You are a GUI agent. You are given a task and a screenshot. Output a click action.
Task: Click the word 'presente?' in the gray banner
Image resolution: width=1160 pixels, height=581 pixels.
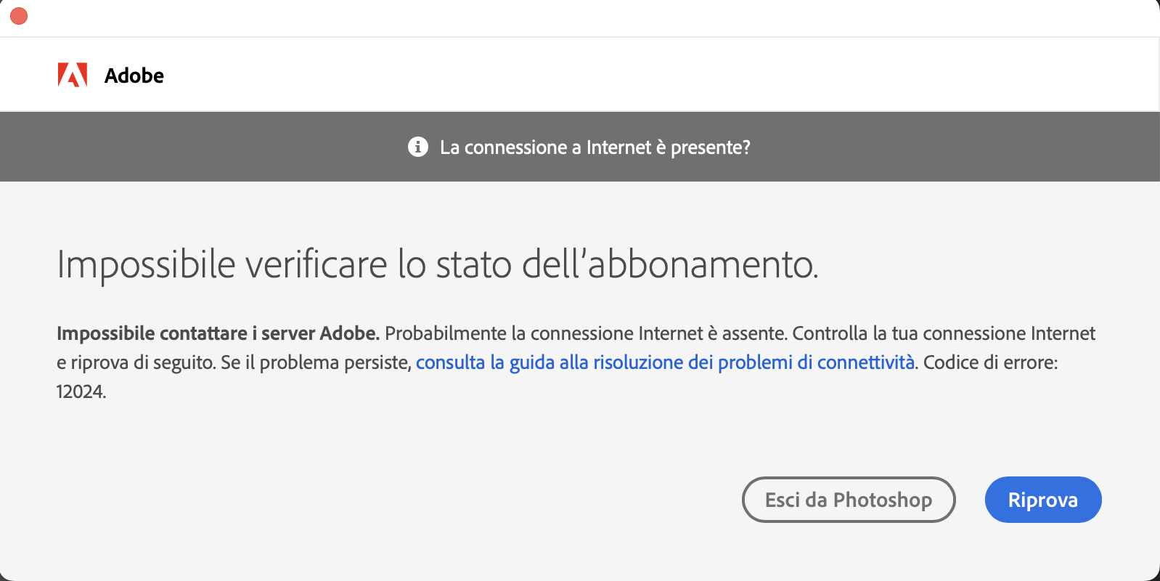point(711,148)
